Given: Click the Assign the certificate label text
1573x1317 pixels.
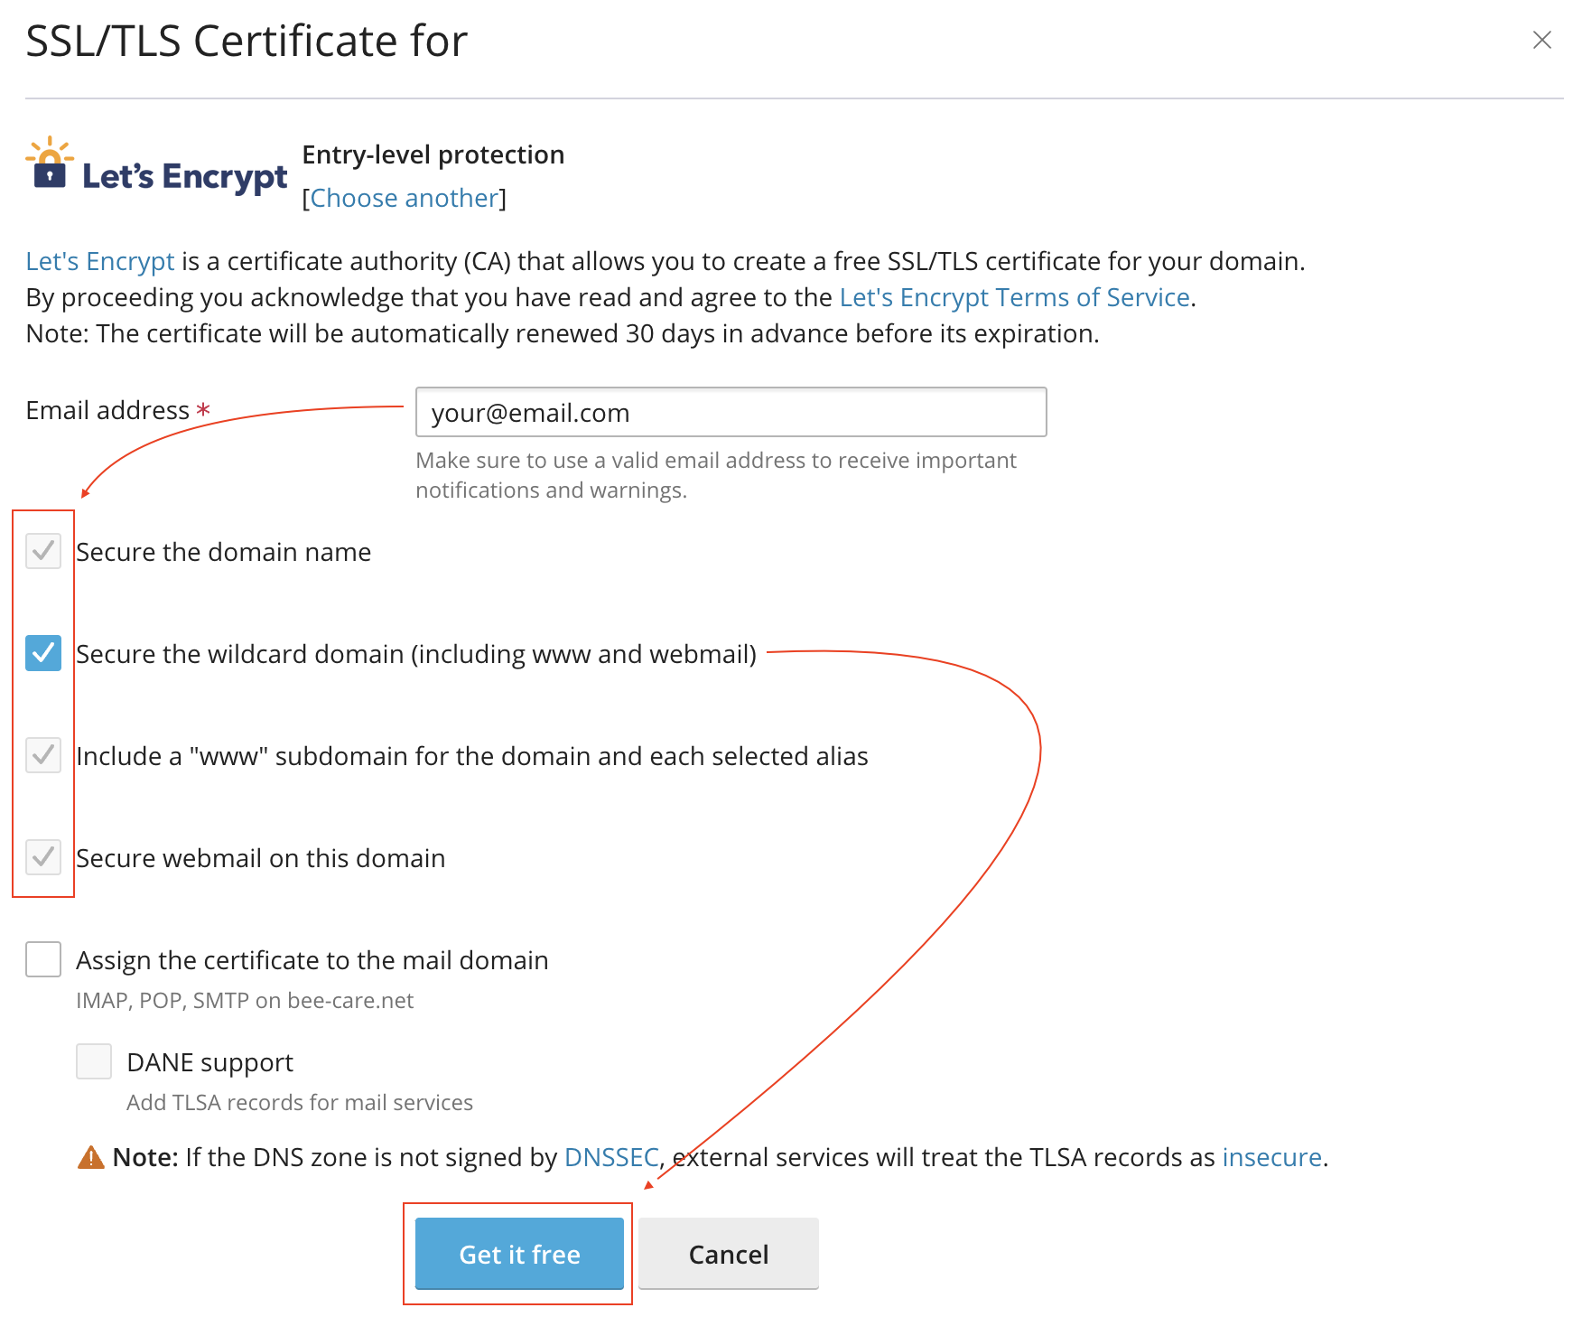Looking at the screenshot, I should pyautogui.click(x=312, y=960).
